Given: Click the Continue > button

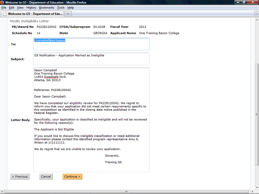Looking at the screenshot, I should (x=72, y=177).
